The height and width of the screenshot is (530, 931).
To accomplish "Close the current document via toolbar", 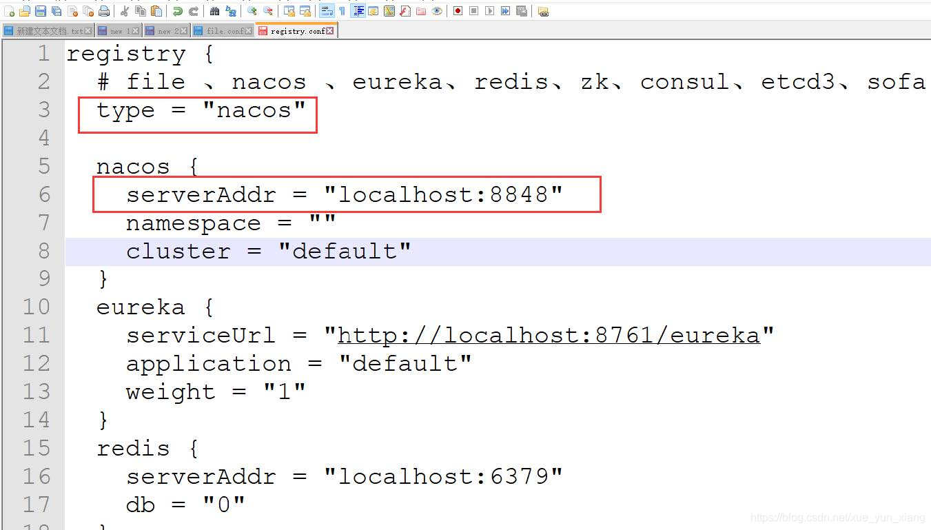I will pyautogui.click(x=72, y=11).
